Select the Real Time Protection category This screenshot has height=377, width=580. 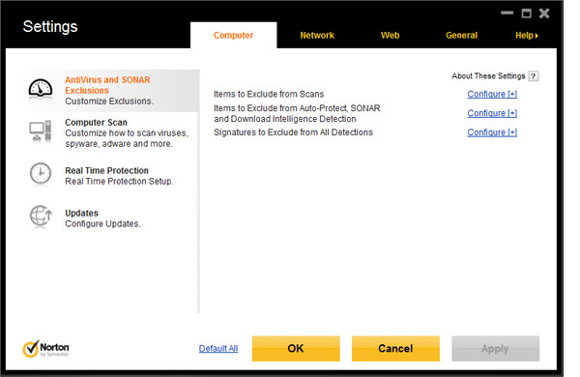pyautogui.click(x=112, y=176)
